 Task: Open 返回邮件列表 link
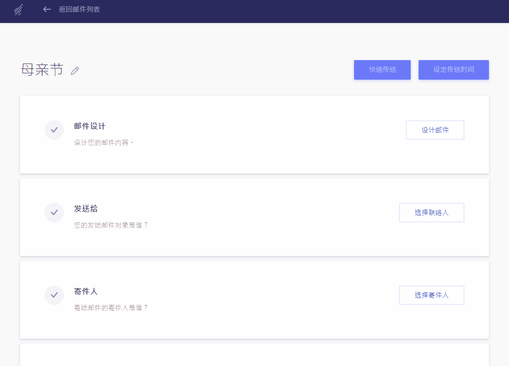point(79,9)
